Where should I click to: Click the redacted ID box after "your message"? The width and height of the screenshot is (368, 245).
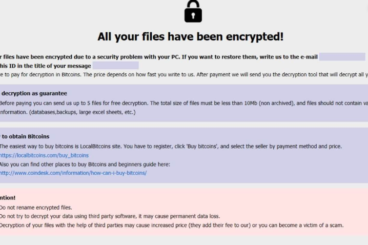click(x=115, y=66)
